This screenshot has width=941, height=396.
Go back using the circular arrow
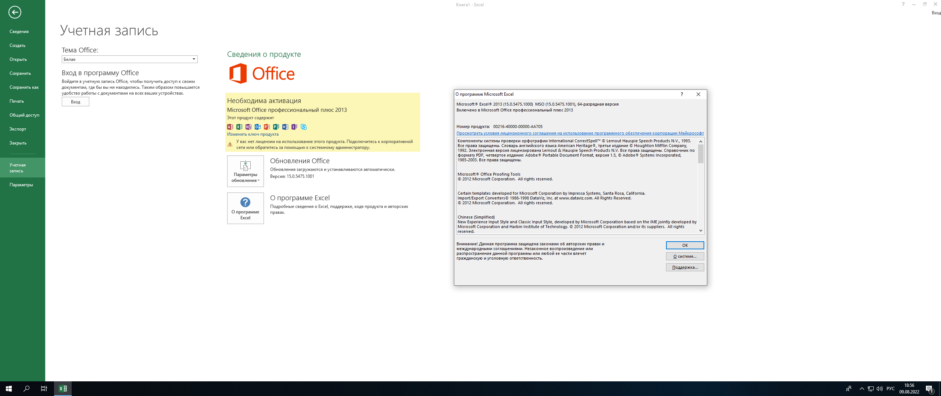coord(15,12)
